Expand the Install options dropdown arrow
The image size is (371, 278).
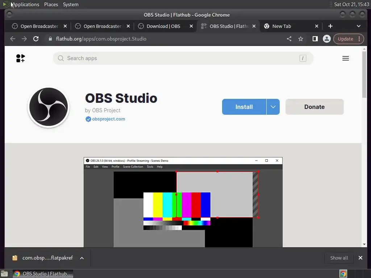[273, 107]
